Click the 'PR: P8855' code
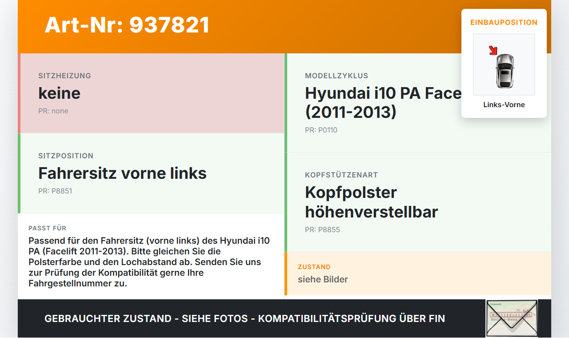This screenshot has height=338, width=569. point(322,230)
